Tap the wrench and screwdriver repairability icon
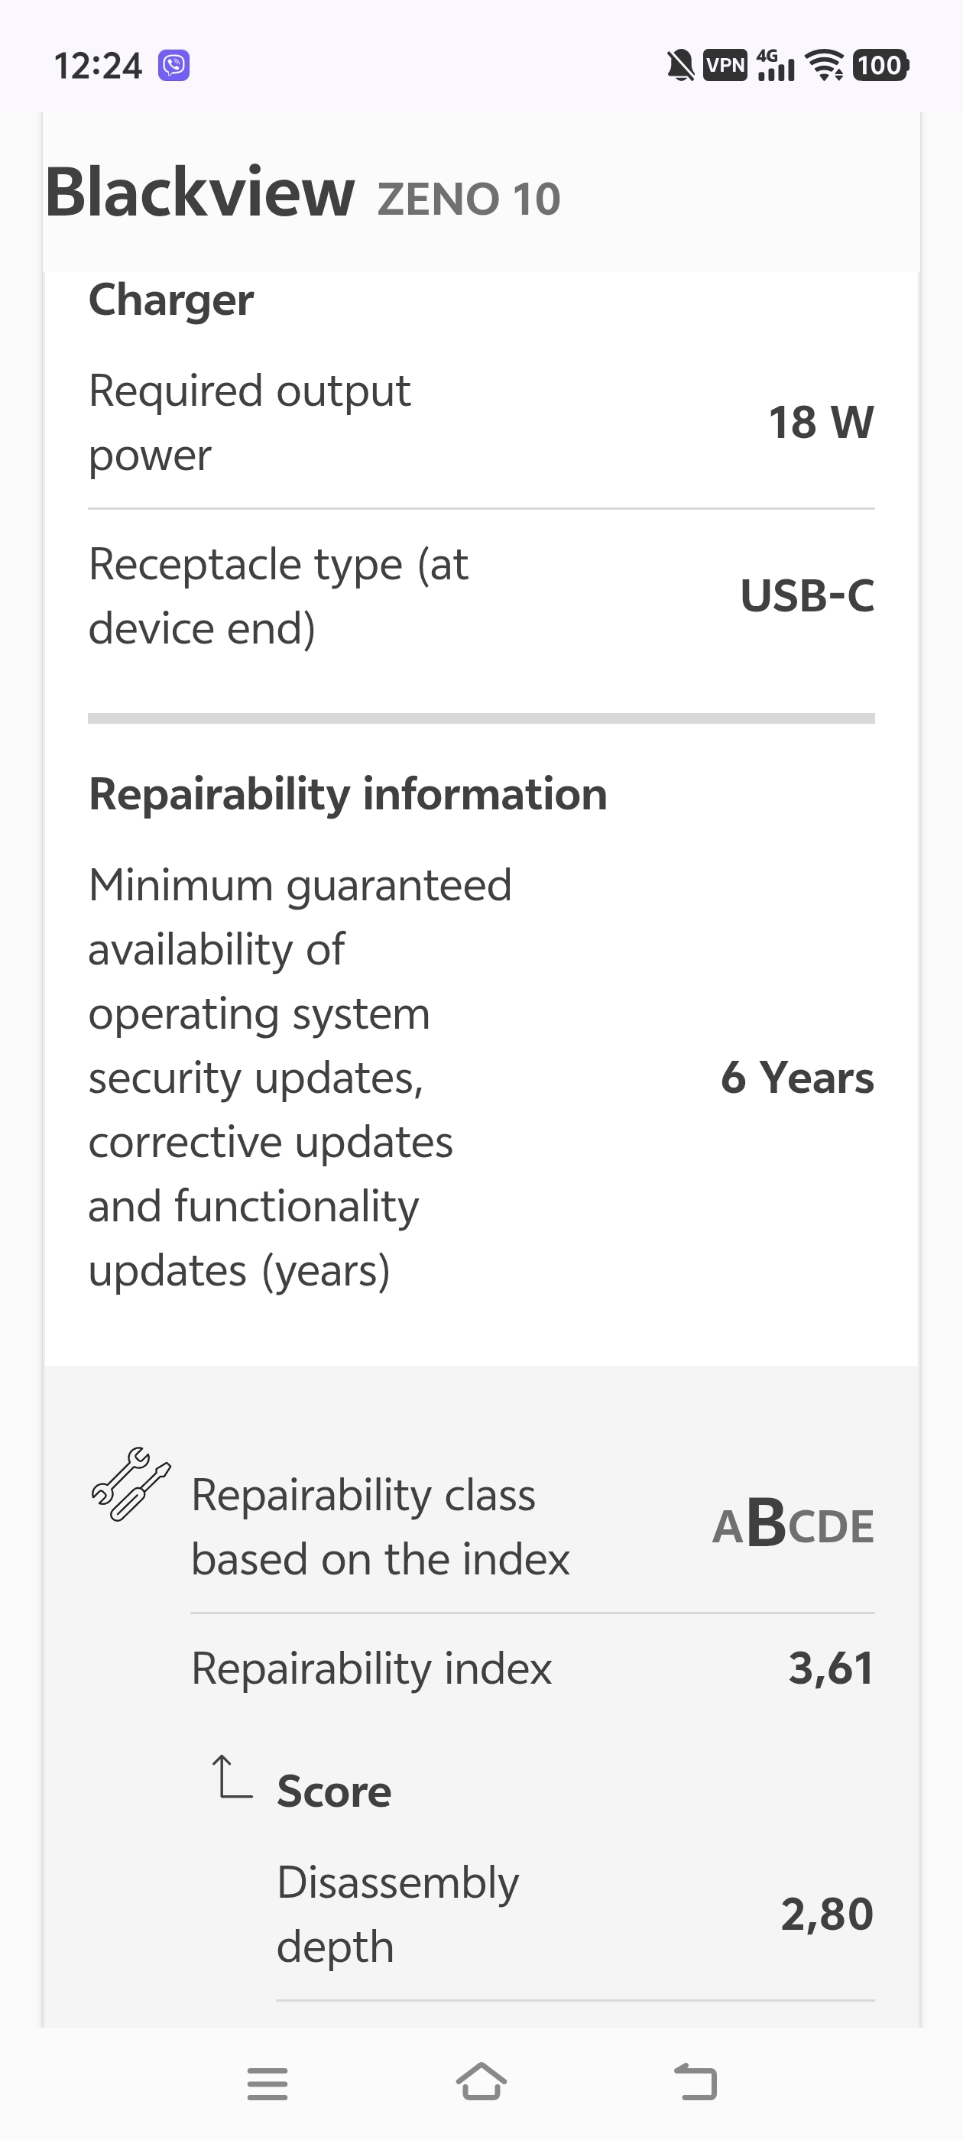This screenshot has height=2140, width=963. pyautogui.click(x=131, y=1483)
